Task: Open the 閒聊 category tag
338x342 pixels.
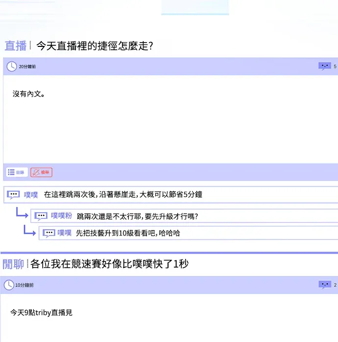Action: [13, 264]
